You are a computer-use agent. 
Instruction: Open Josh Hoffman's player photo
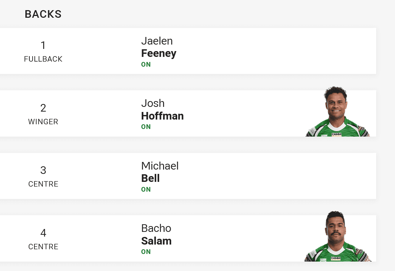tap(338, 112)
